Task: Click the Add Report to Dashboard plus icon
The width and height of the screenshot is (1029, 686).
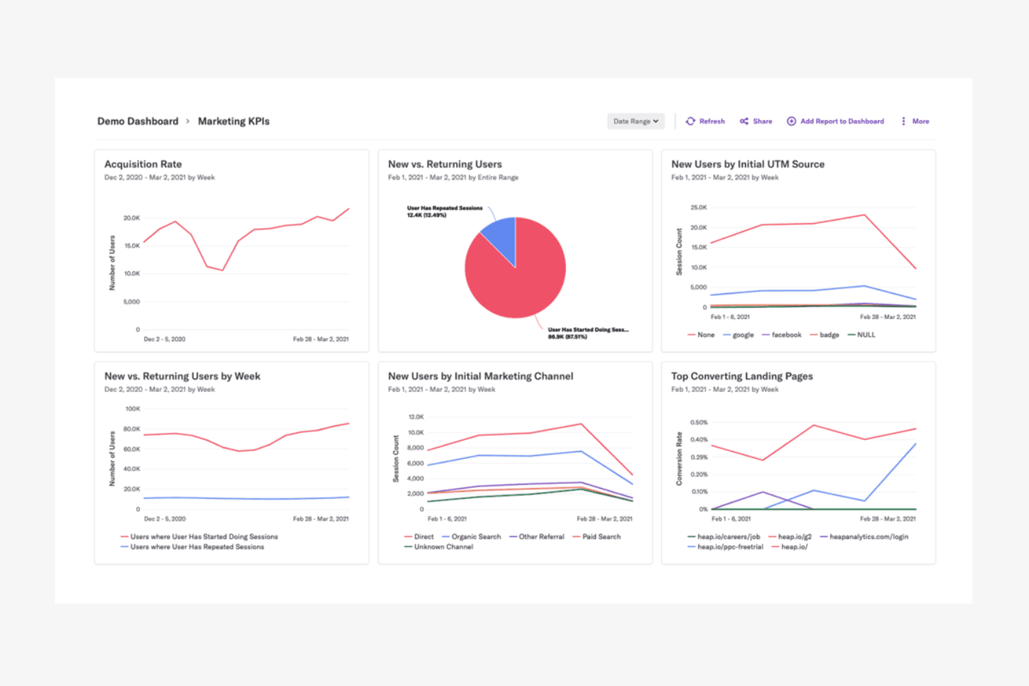Action: tap(791, 121)
